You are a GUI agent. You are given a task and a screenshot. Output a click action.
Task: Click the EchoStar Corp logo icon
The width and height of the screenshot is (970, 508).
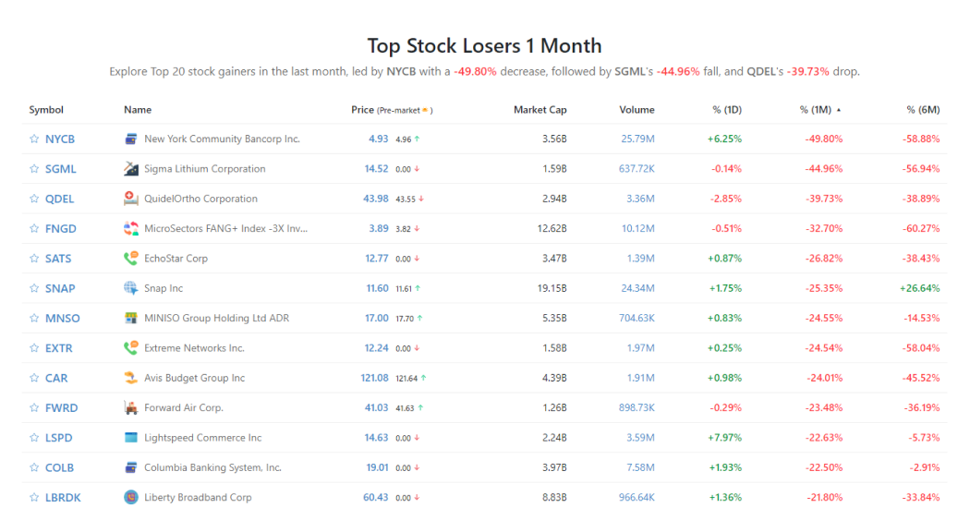click(x=130, y=259)
